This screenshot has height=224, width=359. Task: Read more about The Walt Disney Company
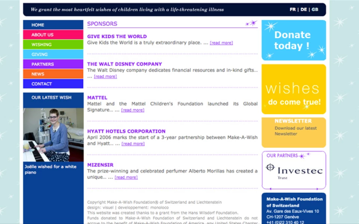tap(105, 76)
